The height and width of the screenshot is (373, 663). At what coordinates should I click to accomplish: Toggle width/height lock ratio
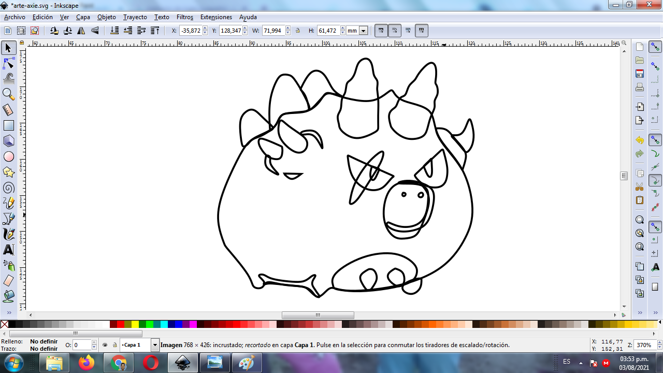pyautogui.click(x=298, y=31)
